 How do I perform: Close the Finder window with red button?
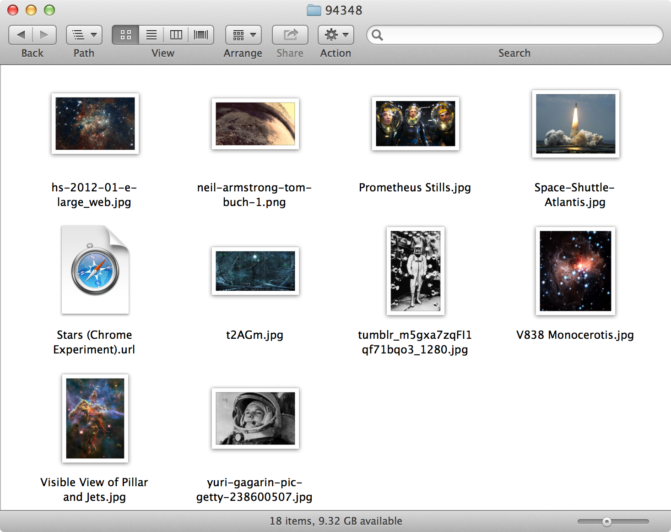(x=13, y=10)
